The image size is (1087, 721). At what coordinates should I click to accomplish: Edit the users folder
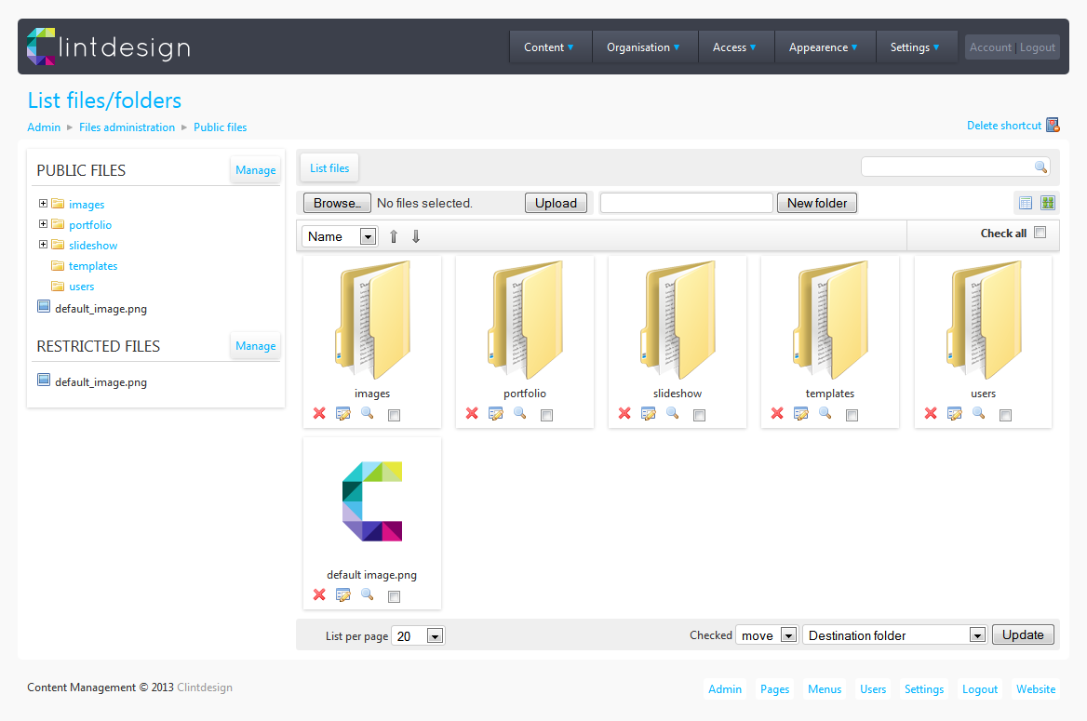[x=955, y=413]
